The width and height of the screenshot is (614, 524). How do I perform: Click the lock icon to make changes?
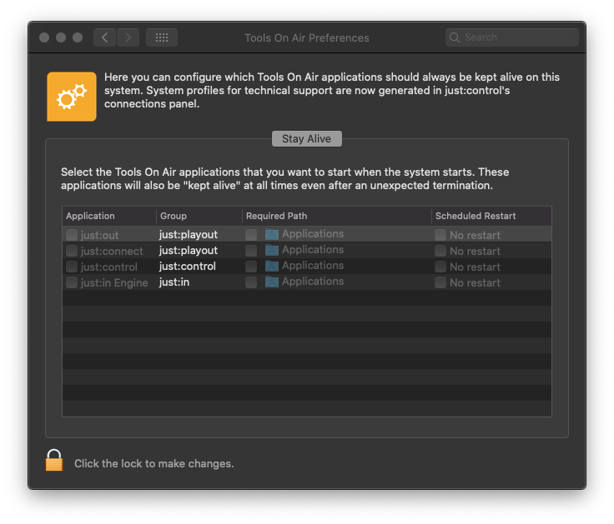(x=54, y=460)
